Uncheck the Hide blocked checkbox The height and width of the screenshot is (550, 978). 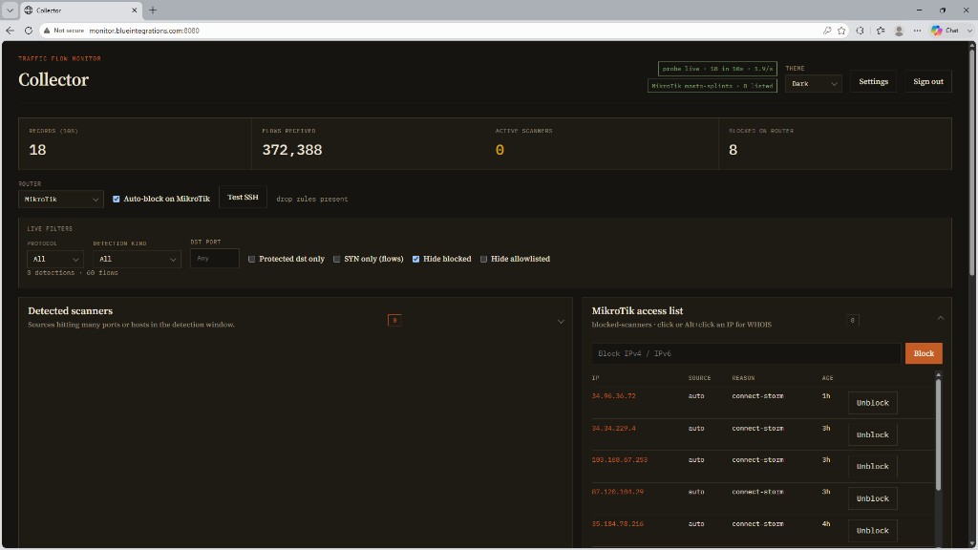416,259
